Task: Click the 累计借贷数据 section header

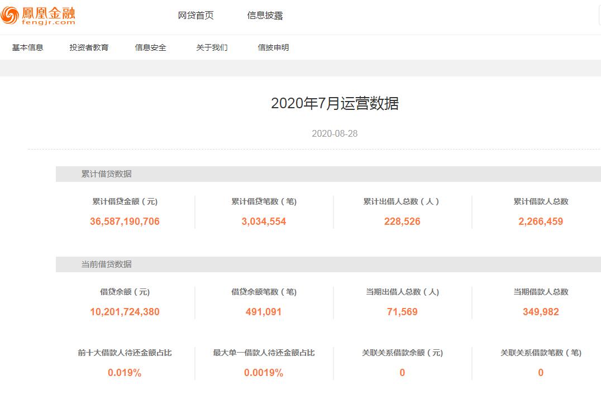Action: [x=107, y=174]
